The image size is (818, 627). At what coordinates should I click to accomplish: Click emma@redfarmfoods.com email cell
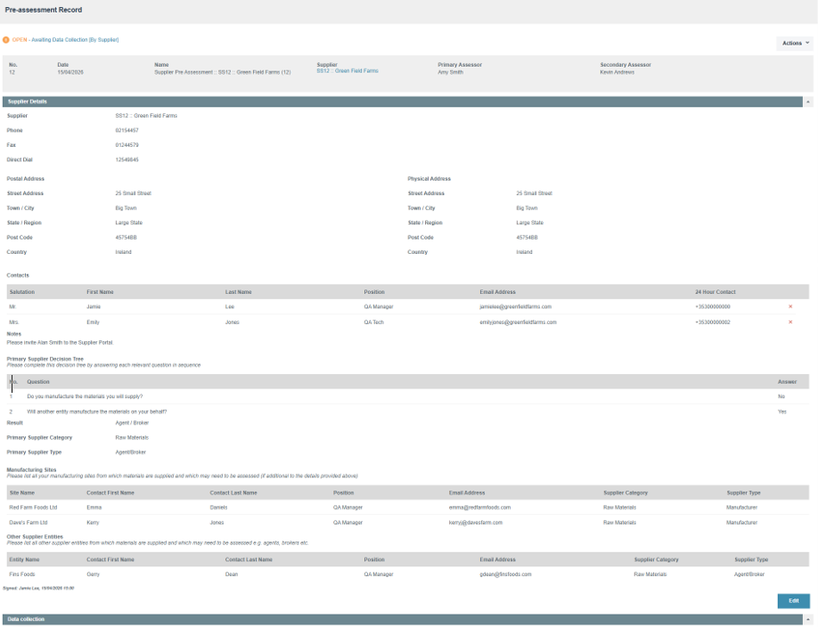pos(479,507)
